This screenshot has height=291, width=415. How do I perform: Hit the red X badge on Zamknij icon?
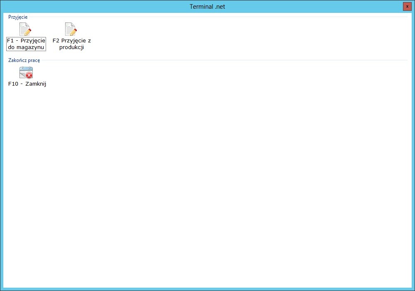tap(29, 75)
